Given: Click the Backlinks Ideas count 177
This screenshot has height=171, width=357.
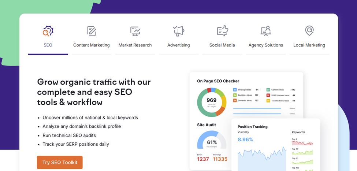Looking at the screenshot, I should 257,95.
